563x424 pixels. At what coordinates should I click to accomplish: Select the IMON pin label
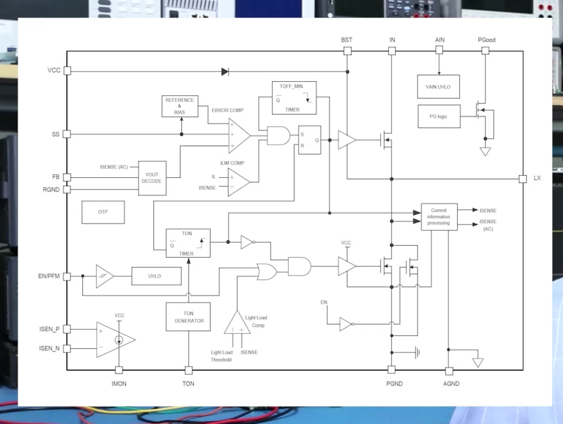(119, 384)
